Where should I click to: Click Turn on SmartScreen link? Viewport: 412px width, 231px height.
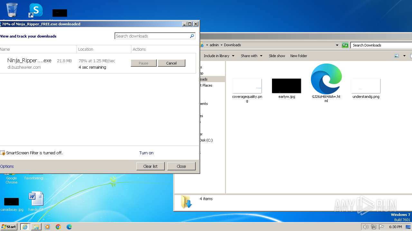click(146, 153)
